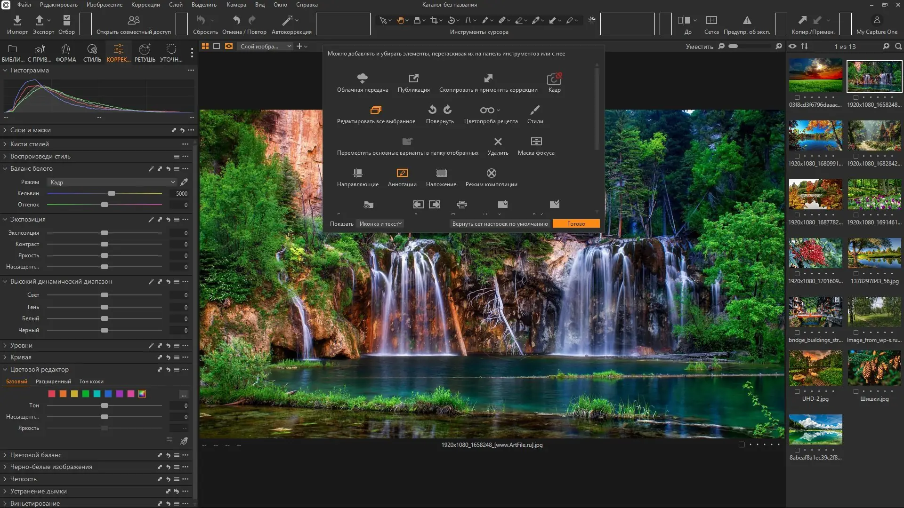Switch to the Расширенный color editor tab
The image size is (904, 508).
point(53,381)
